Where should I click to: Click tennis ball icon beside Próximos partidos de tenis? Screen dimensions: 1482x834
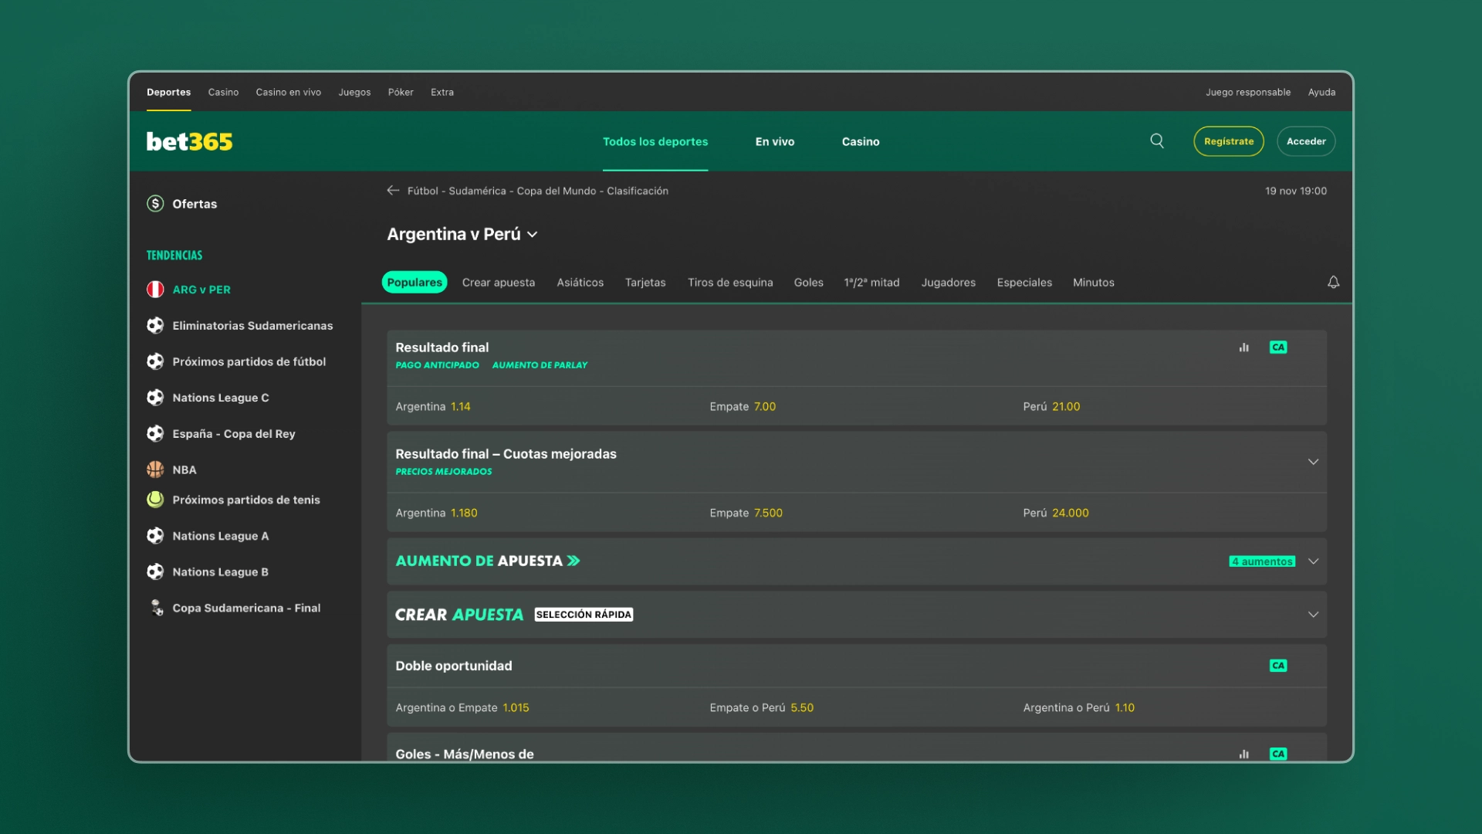[x=155, y=500]
